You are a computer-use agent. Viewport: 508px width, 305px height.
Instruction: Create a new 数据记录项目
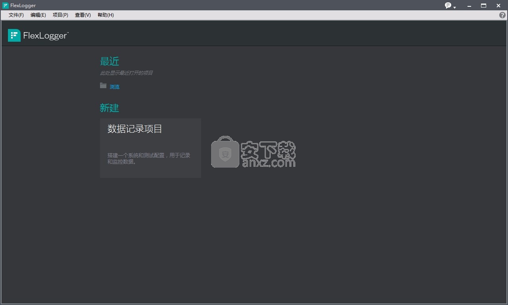(x=150, y=148)
